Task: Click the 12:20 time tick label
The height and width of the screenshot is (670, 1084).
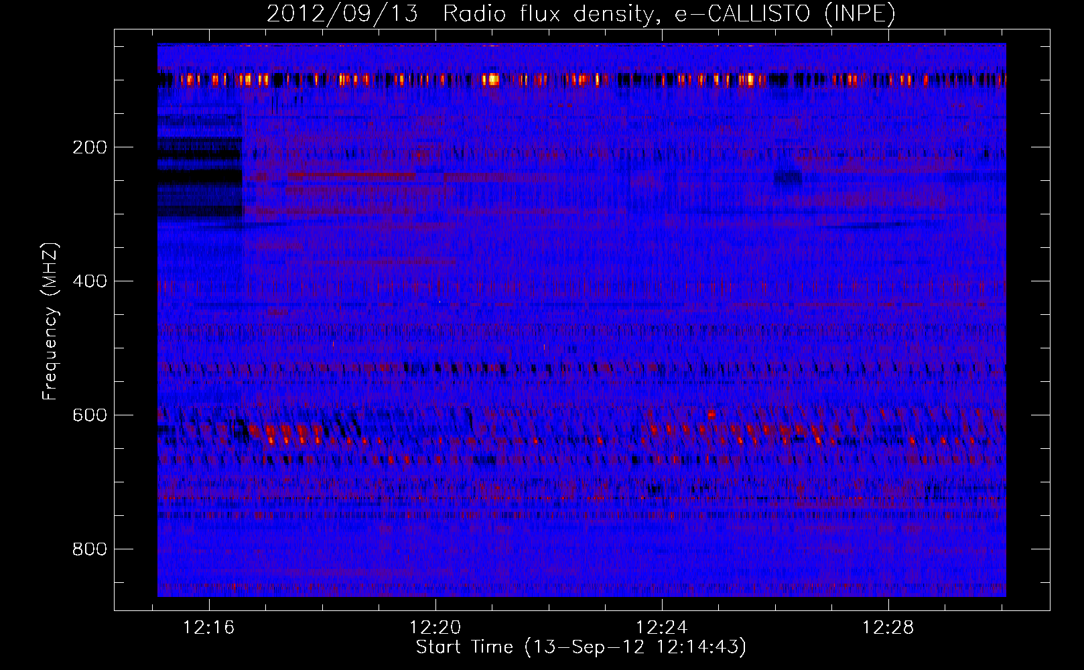Action: coord(435,628)
